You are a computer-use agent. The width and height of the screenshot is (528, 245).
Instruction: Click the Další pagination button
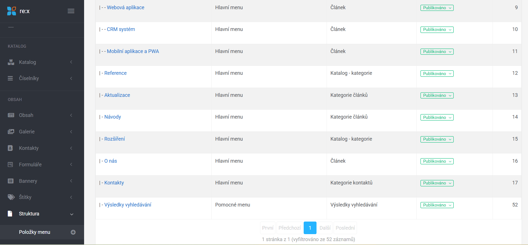pyautogui.click(x=325, y=228)
